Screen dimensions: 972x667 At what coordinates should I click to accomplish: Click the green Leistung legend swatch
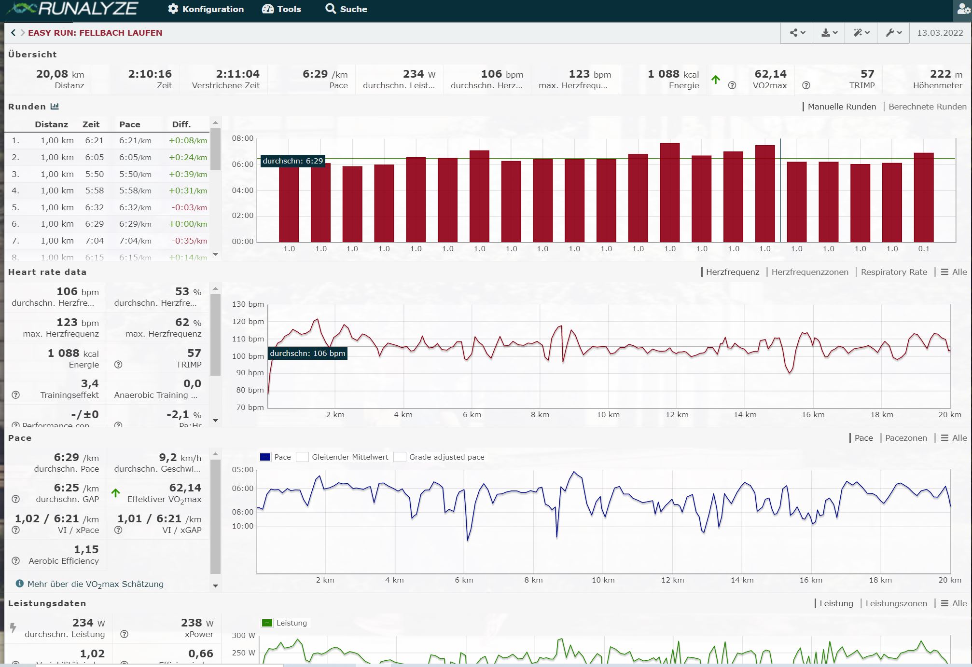(267, 623)
